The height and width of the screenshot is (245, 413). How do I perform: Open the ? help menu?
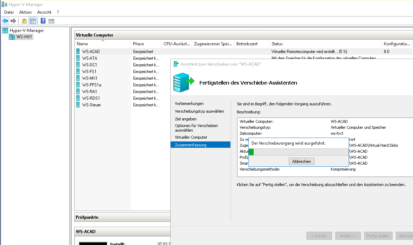point(58,12)
